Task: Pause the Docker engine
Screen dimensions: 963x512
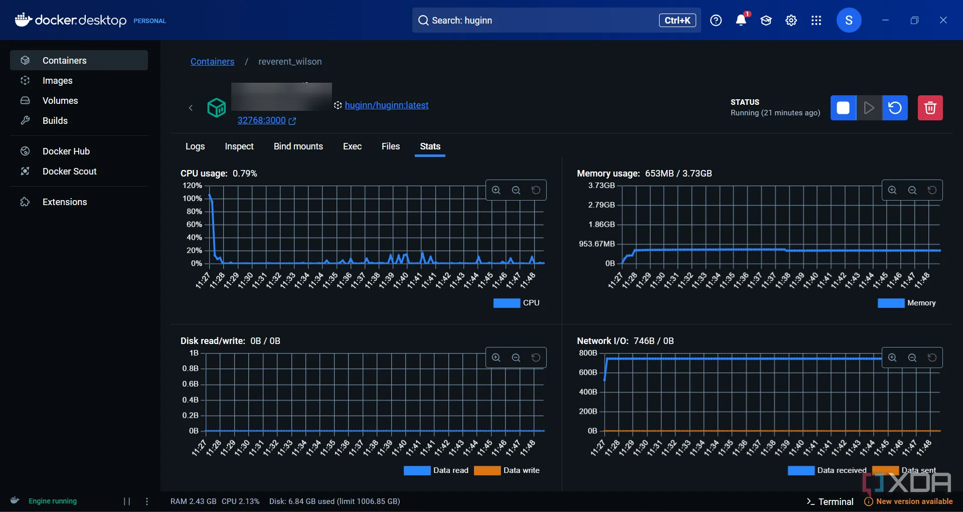Action: [127, 501]
